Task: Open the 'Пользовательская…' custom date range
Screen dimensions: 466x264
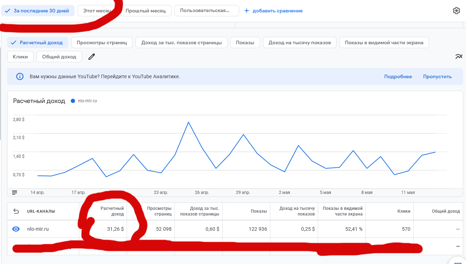Action: click(207, 11)
